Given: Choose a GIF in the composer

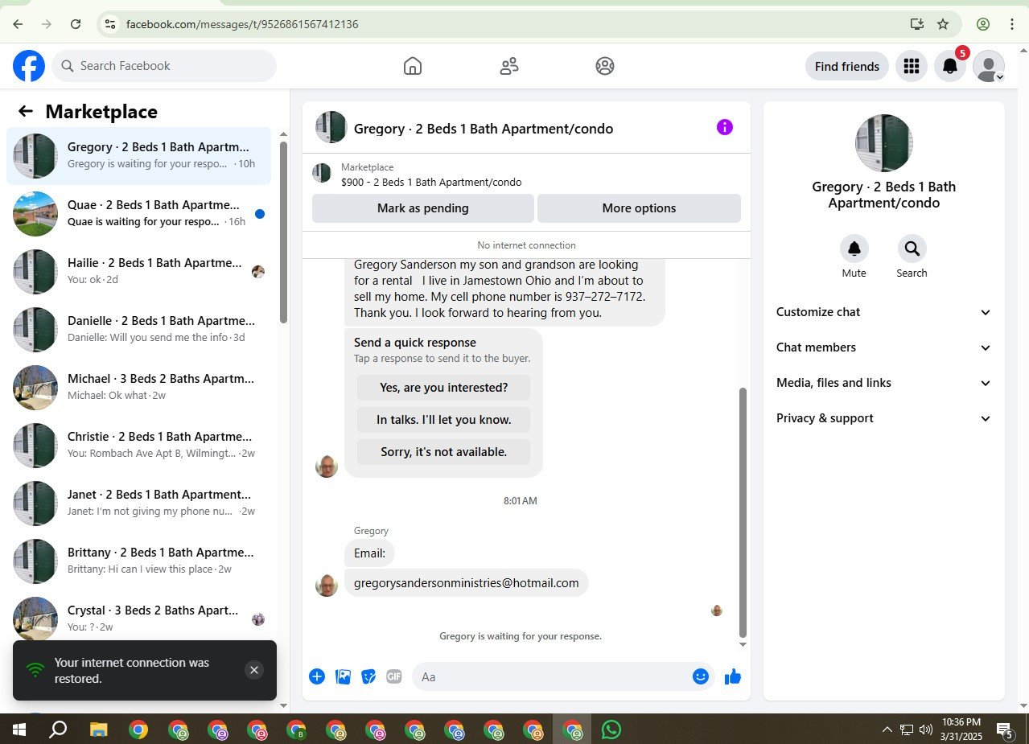Looking at the screenshot, I should (x=394, y=676).
